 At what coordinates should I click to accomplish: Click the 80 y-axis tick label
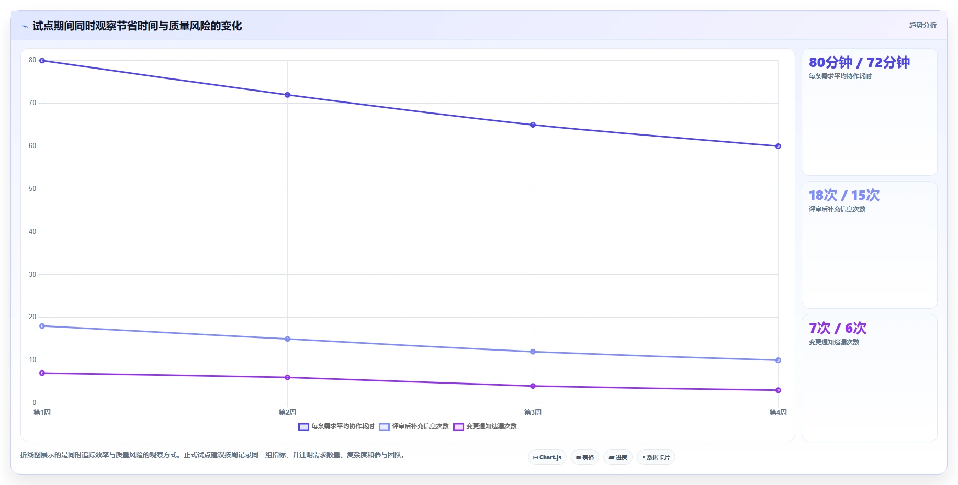32,60
